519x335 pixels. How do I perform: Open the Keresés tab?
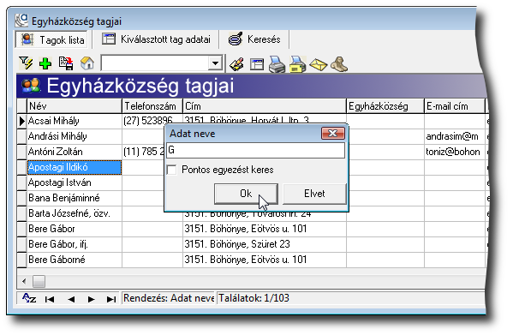pyautogui.click(x=254, y=39)
